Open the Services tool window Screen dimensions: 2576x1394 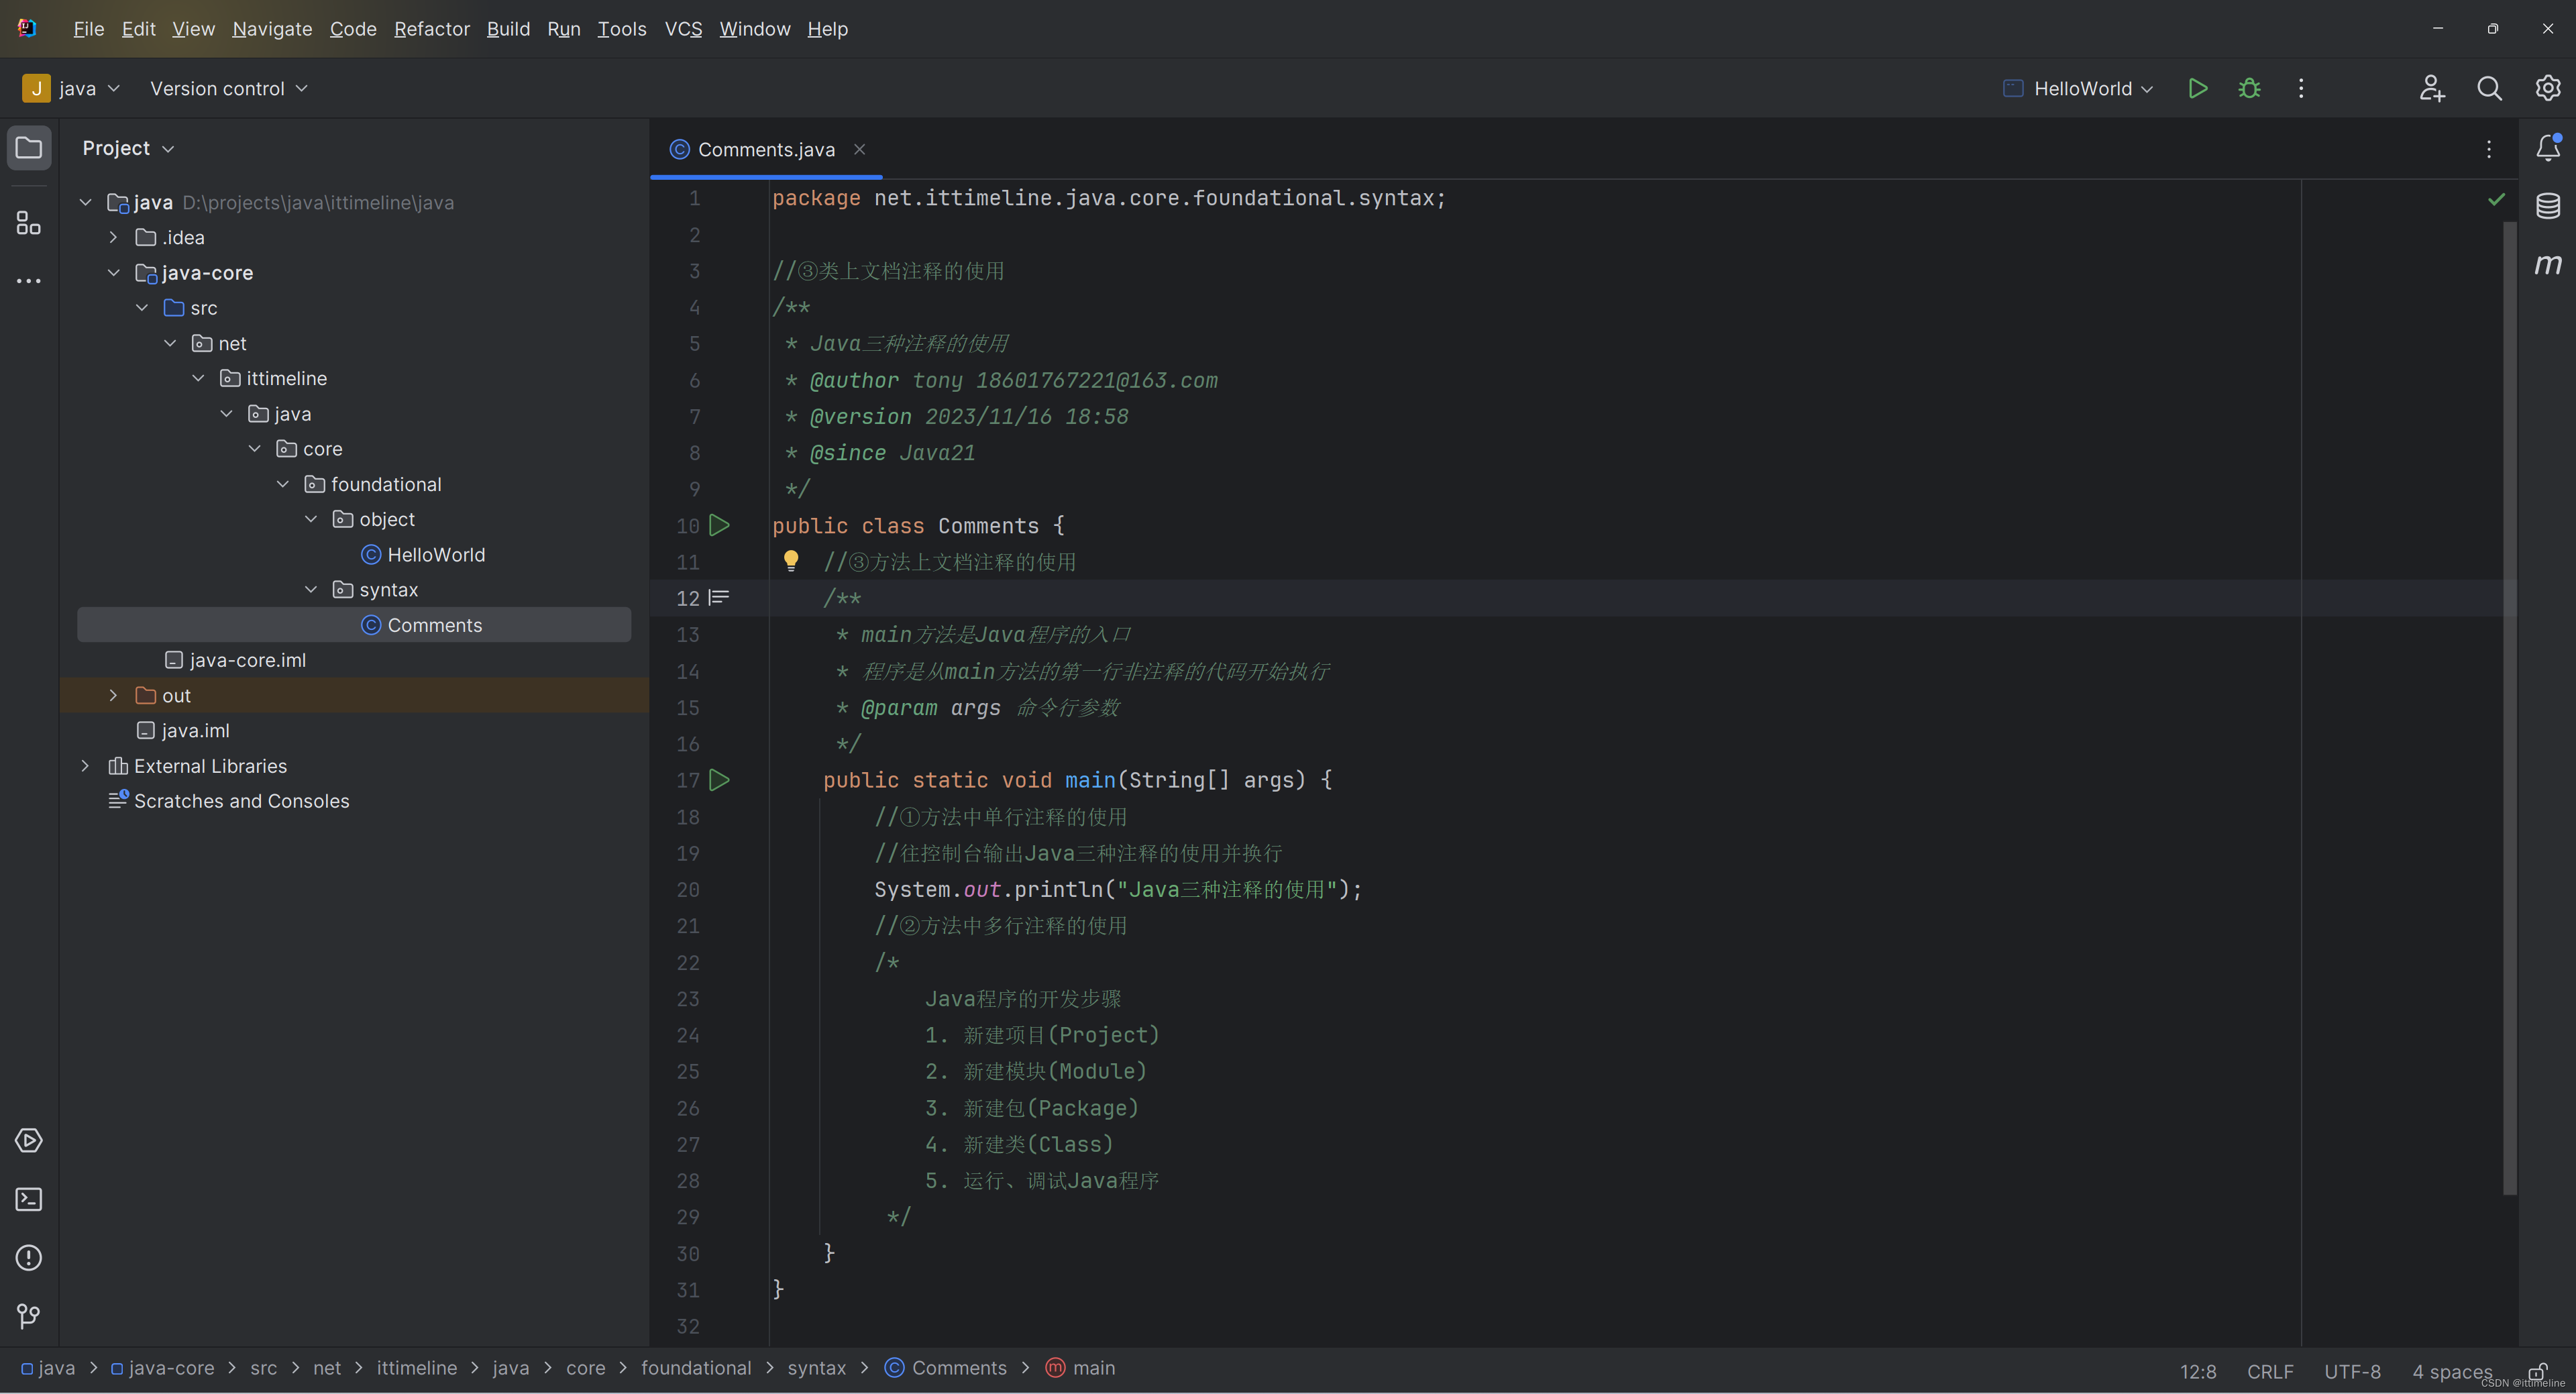(29, 1140)
